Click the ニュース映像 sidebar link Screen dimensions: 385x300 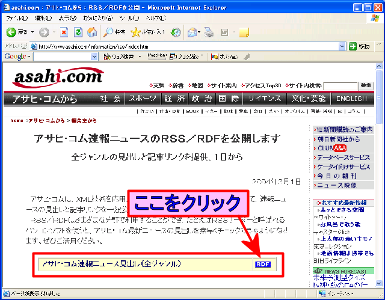click(x=337, y=185)
